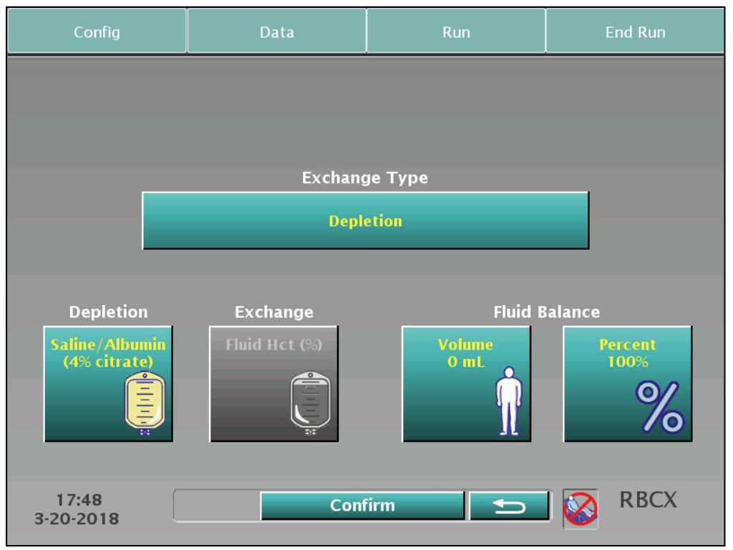The width and height of the screenshot is (733, 550).
Task: Open the Config tab
Action: click(97, 31)
